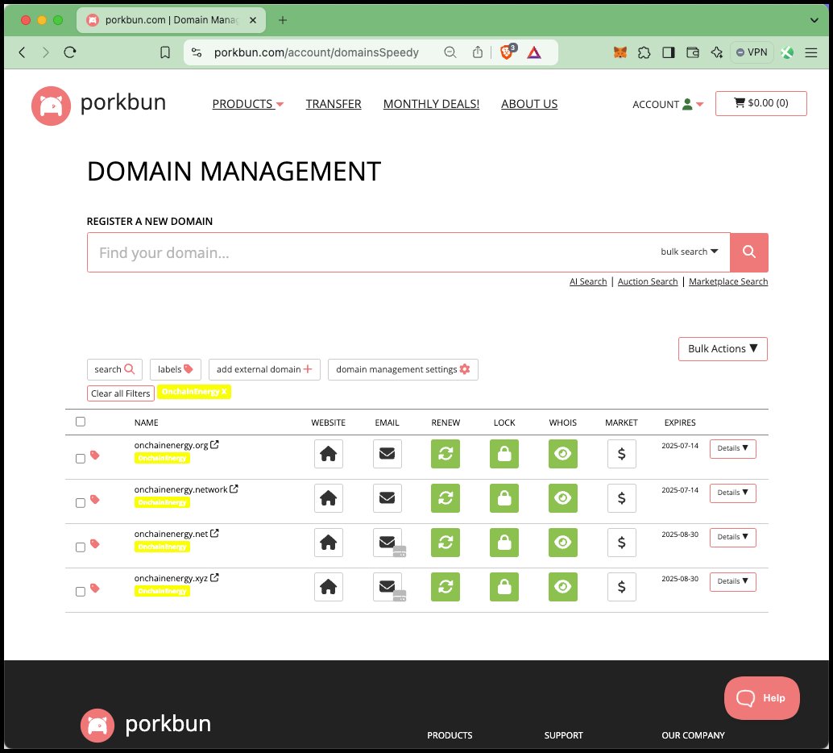833x753 pixels.
Task: Open website settings for onchainenergy.org
Action: [329, 454]
